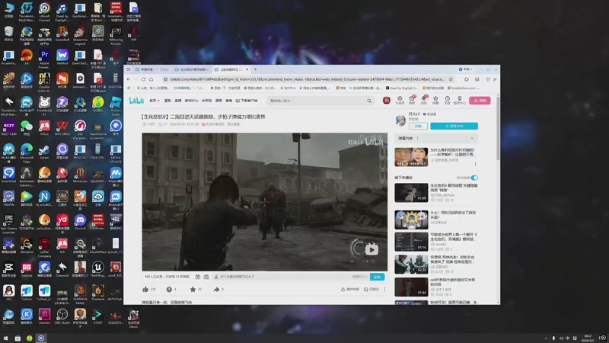The image size is (609, 343).
Task: Follow the uploader with the blue button
Action: pos(454,126)
